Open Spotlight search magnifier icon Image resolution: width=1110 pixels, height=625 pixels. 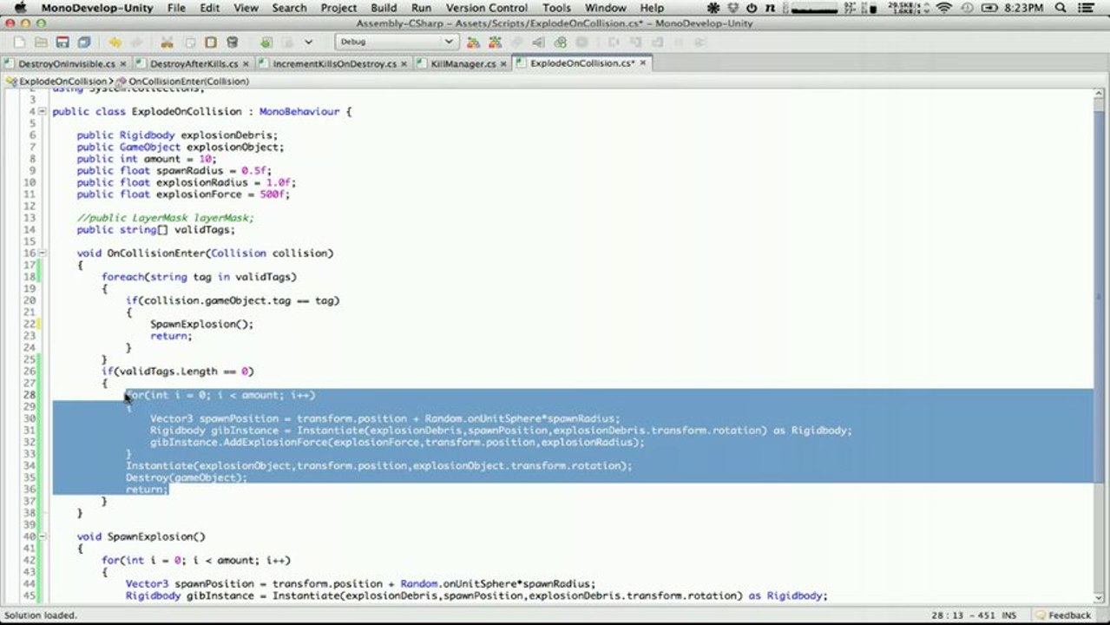[1061, 8]
